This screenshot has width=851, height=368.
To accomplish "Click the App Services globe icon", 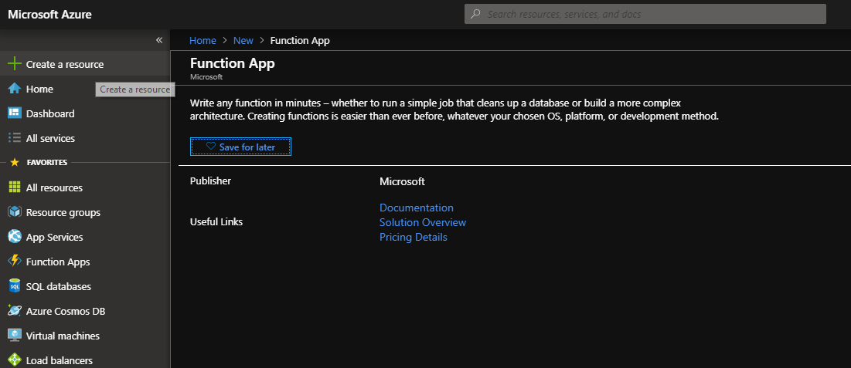I will pyautogui.click(x=15, y=237).
